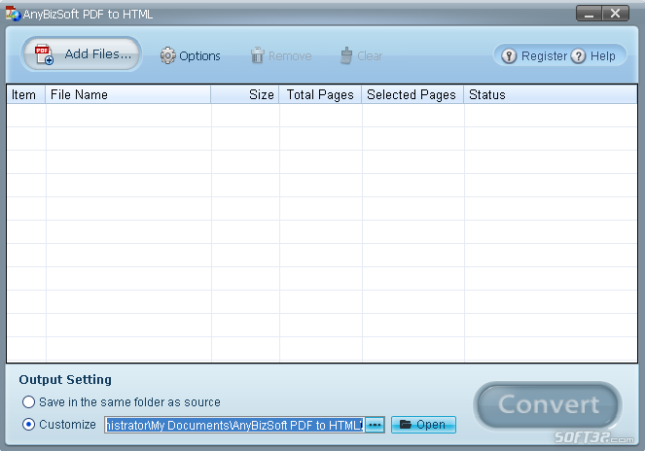Click the Total Pages column header

[x=320, y=95]
